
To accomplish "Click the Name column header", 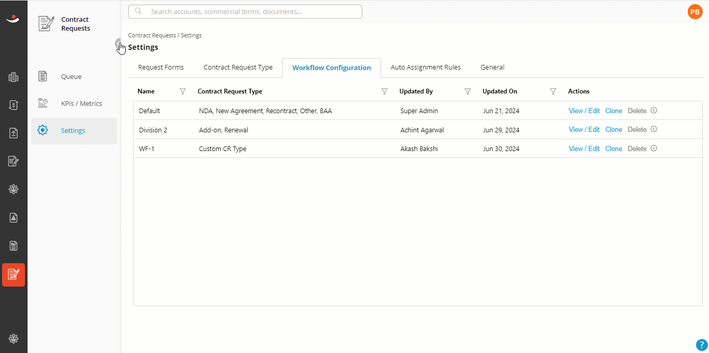I will 146,91.
